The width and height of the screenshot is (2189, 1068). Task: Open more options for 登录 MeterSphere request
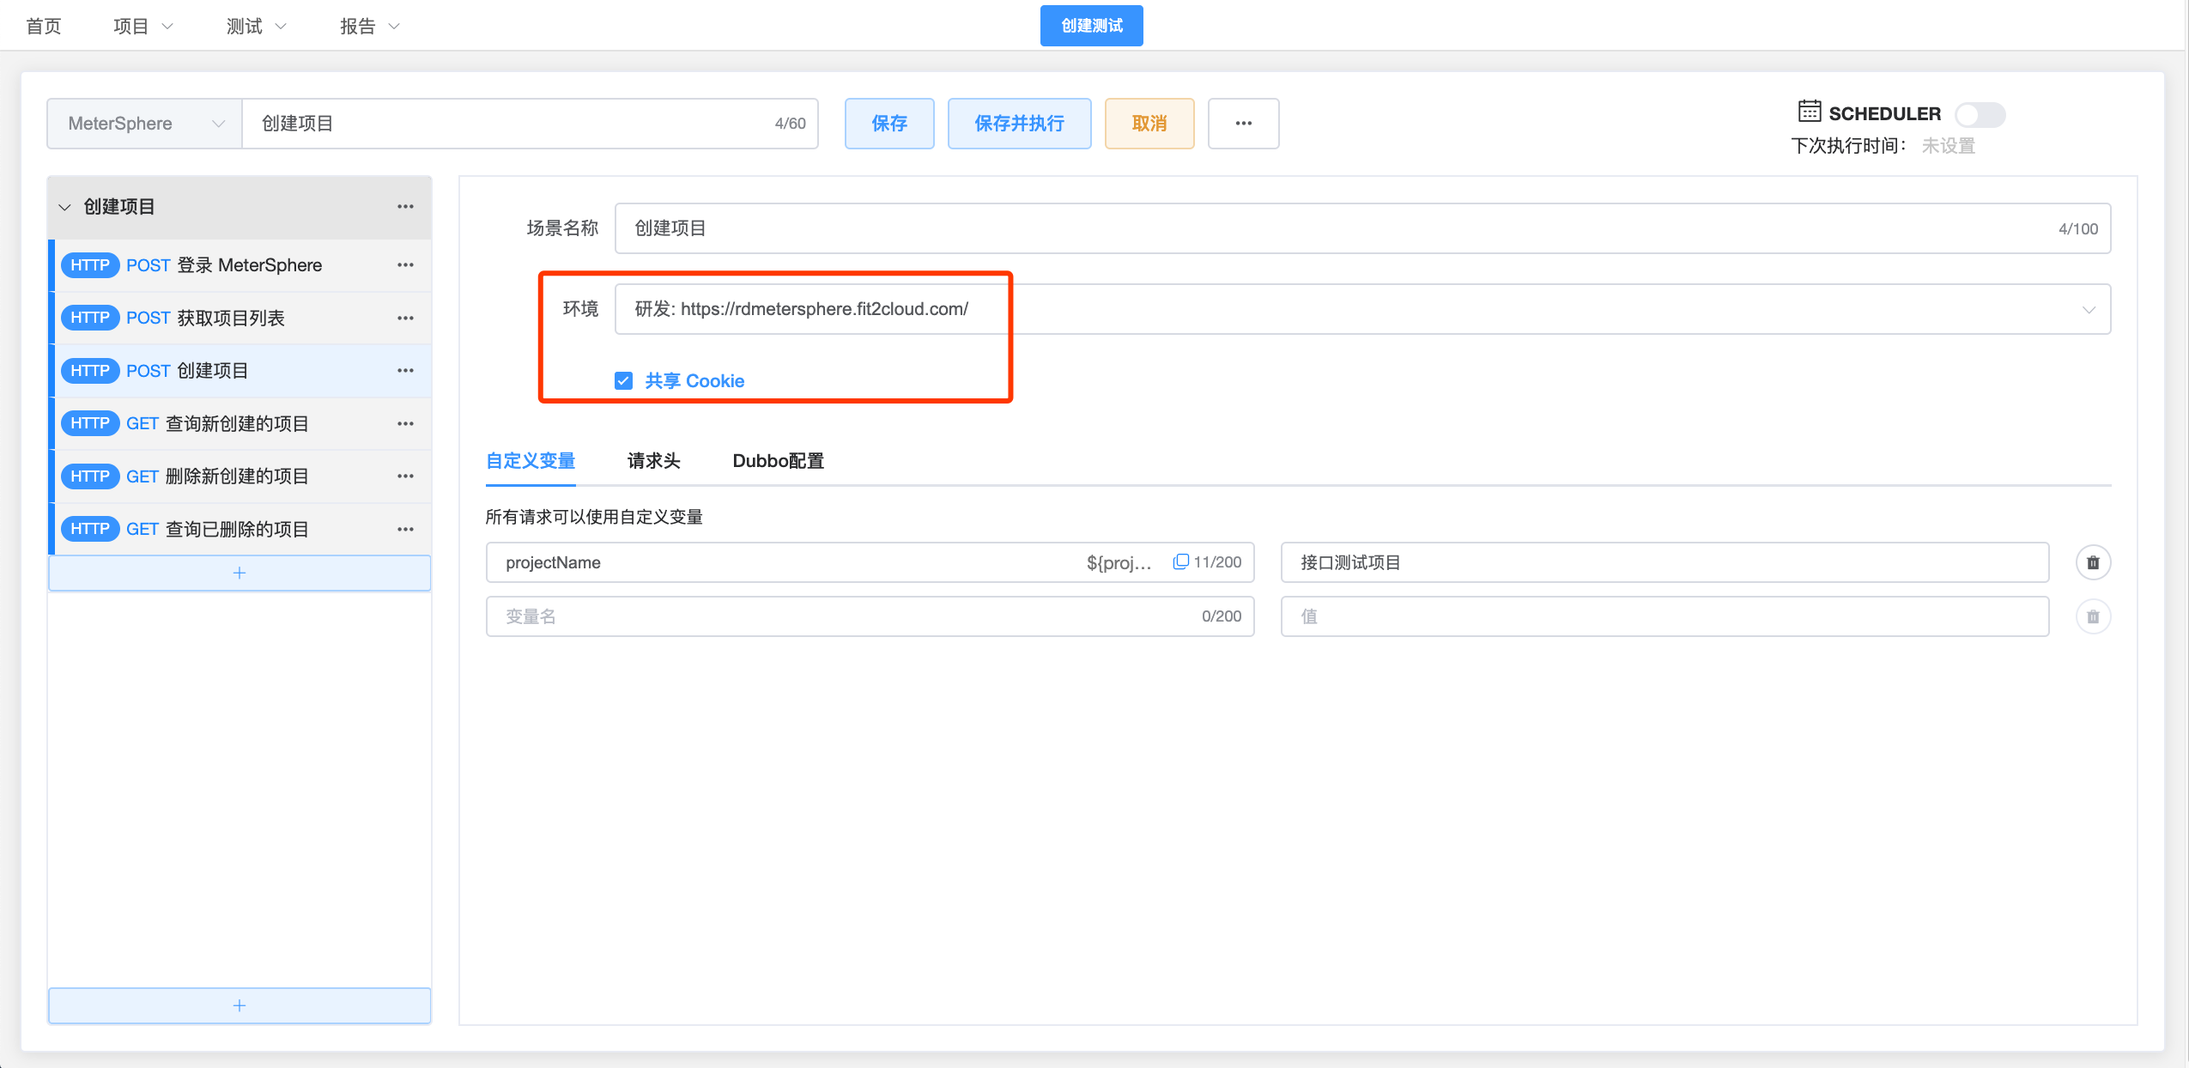click(x=405, y=265)
